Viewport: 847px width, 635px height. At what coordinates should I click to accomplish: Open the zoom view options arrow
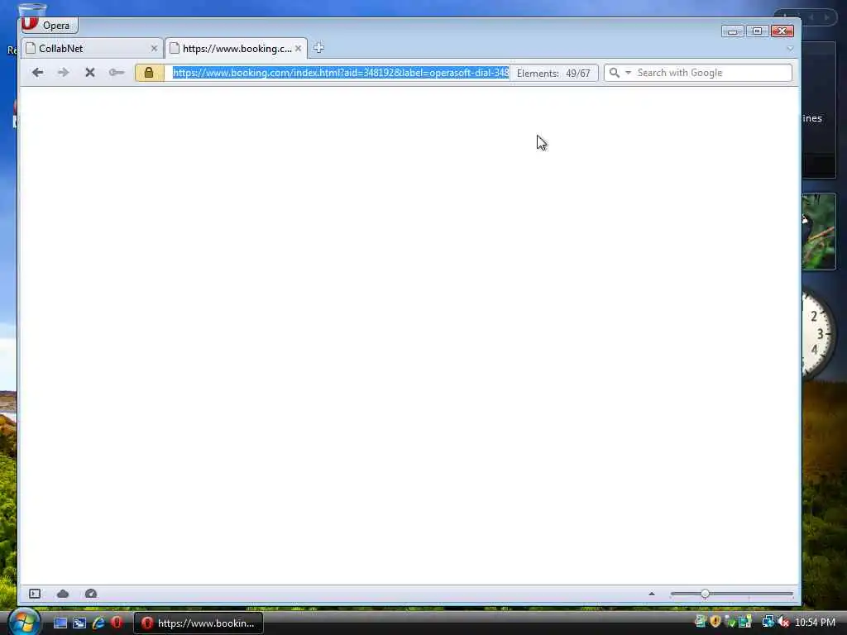(x=652, y=594)
